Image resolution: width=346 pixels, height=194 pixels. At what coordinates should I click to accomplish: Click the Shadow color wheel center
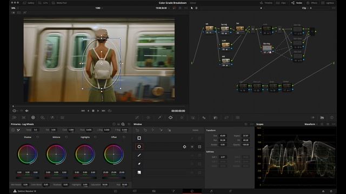tap(28, 154)
